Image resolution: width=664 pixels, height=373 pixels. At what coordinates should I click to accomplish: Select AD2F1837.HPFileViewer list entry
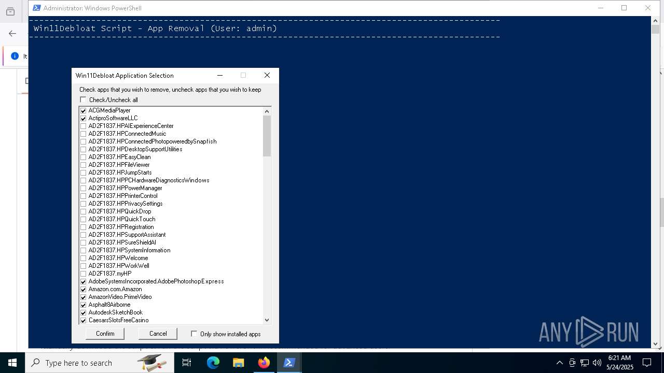119,165
